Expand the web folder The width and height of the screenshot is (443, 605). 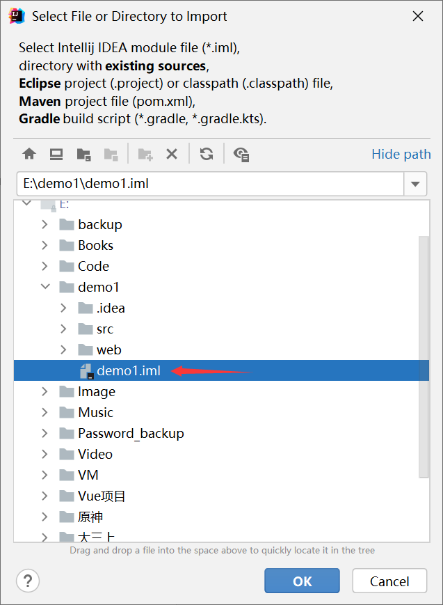(x=63, y=349)
